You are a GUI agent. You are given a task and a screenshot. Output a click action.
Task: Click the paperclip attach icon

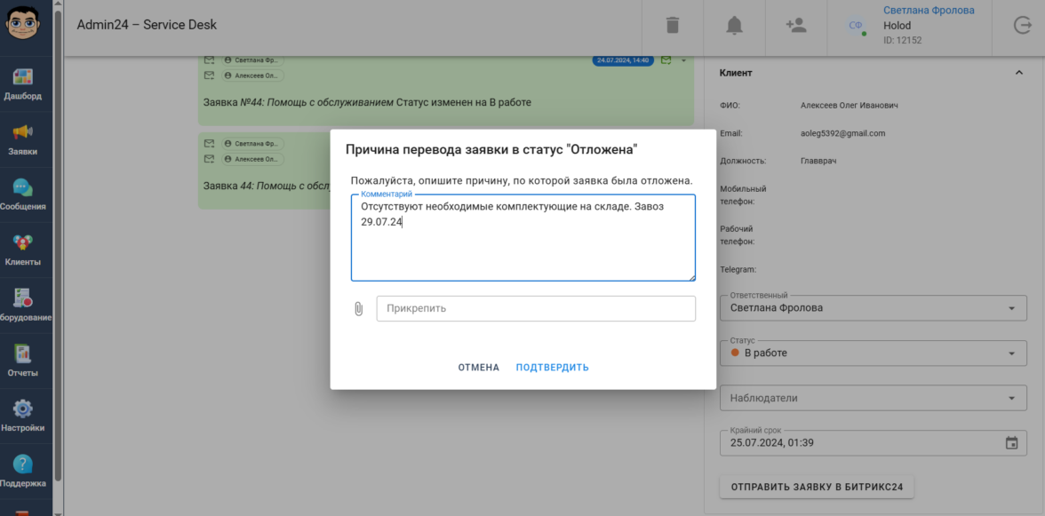359,309
